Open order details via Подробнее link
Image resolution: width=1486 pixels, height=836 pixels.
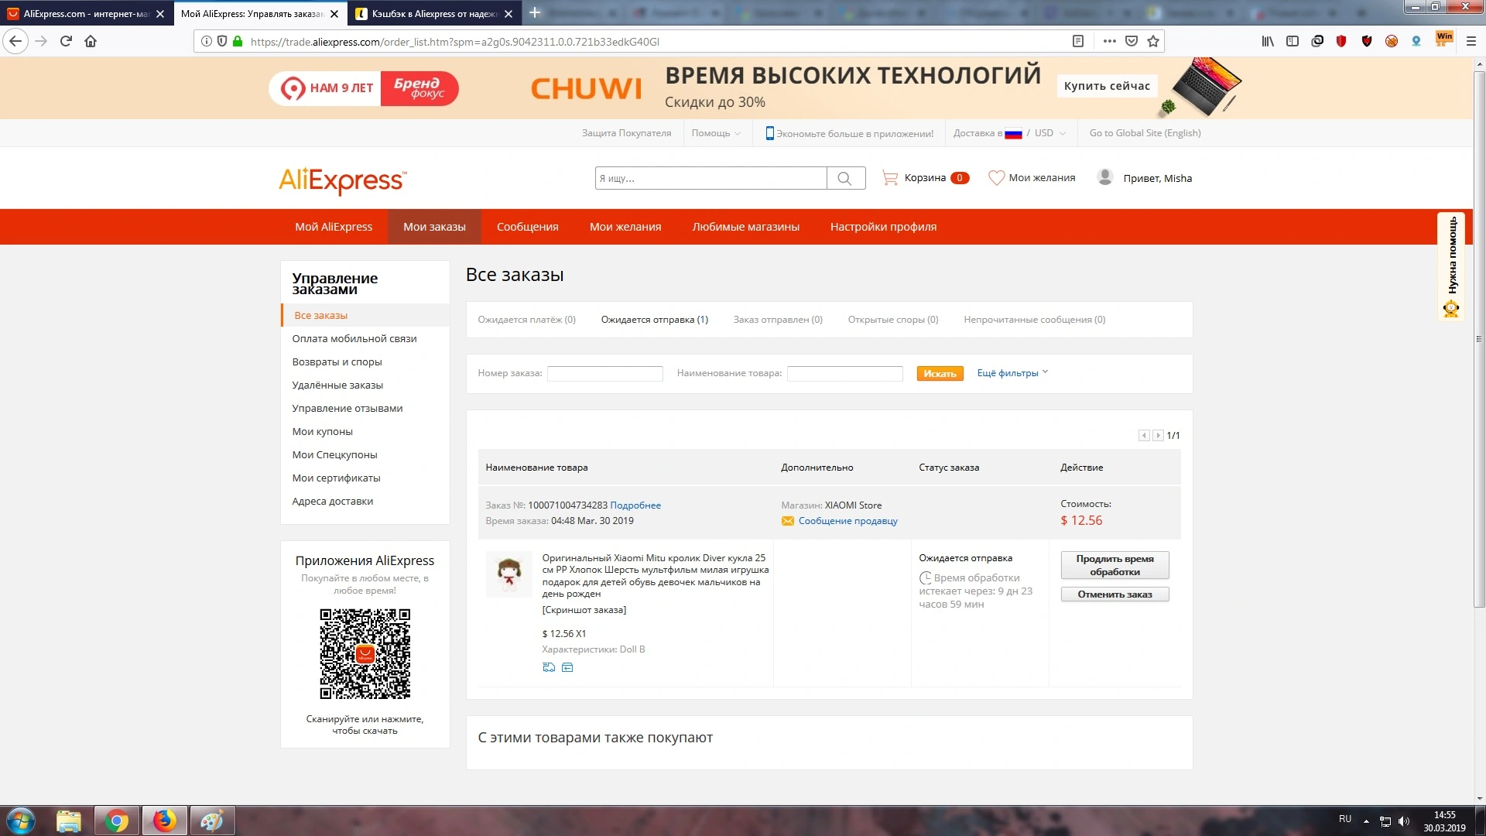click(635, 505)
